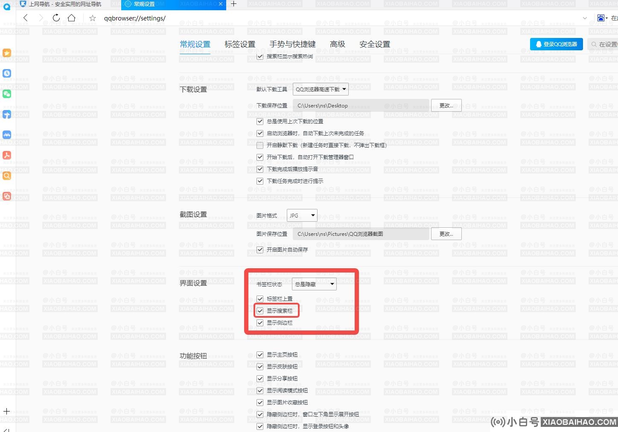Switch to the 手势与快捷键 tab

293,44
